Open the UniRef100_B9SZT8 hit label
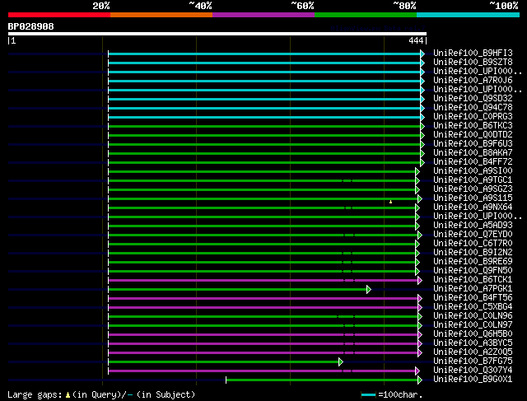Image resolution: width=527 pixels, height=401 pixels. coord(473,63)
